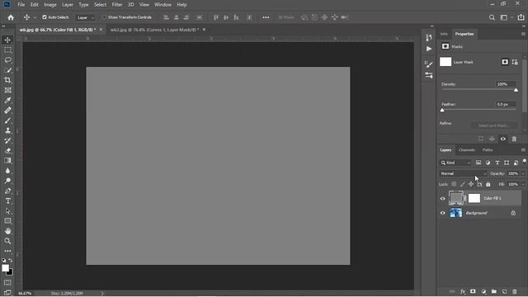Open the Opacity dropdown arrow
Image resolution: width=528 pixels, height=297 pixels.
coord(523,173)
